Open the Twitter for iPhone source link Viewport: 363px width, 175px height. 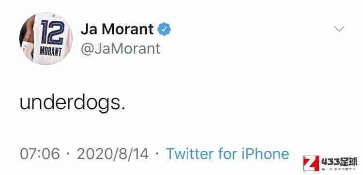pyautogui.click(x=227, y=154)
